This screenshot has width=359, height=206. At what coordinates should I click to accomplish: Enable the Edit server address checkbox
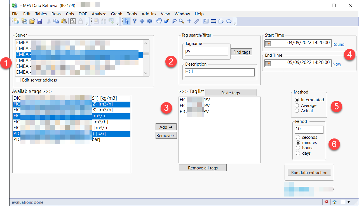point(18,80)
